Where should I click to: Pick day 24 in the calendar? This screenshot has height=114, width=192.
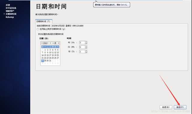coord(50,58)
